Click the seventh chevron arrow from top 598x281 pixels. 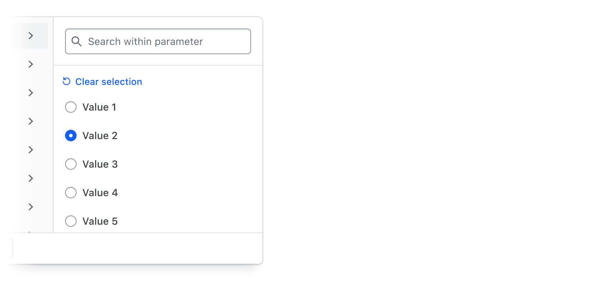pos(31,207)
